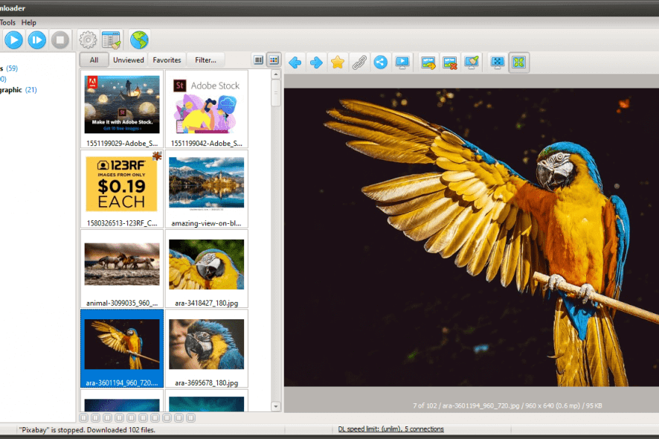Click the graphic (21) sidebar entry
The height and width of the screenshot is (439, 659).
point(18,90)
